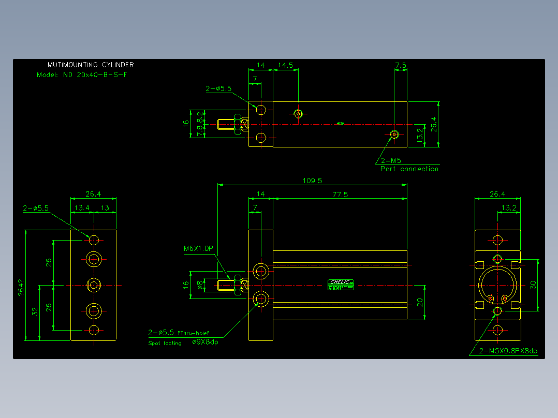Image resolution: width=558 pixels, height=418 pixels.
Task: Click the "2-M5" port callout
Action: [391, 160]
